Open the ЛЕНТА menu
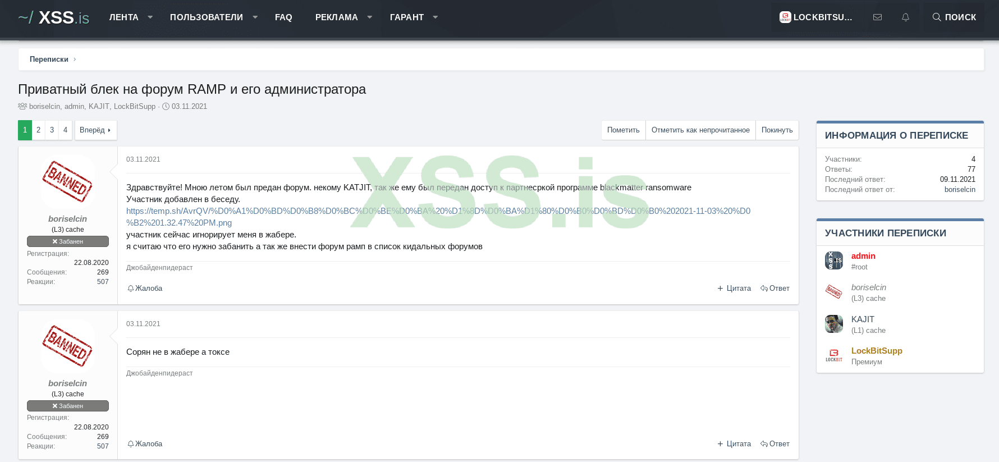Image resolution: width=999 pixels, height=462 pixels. pyautogui.click(x=123, y=17)
